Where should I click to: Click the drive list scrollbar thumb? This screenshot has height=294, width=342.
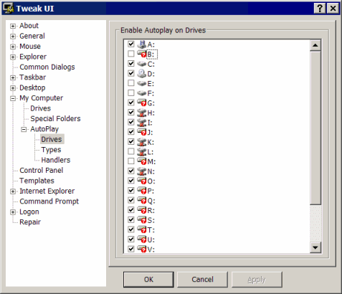tap(315, 128)
